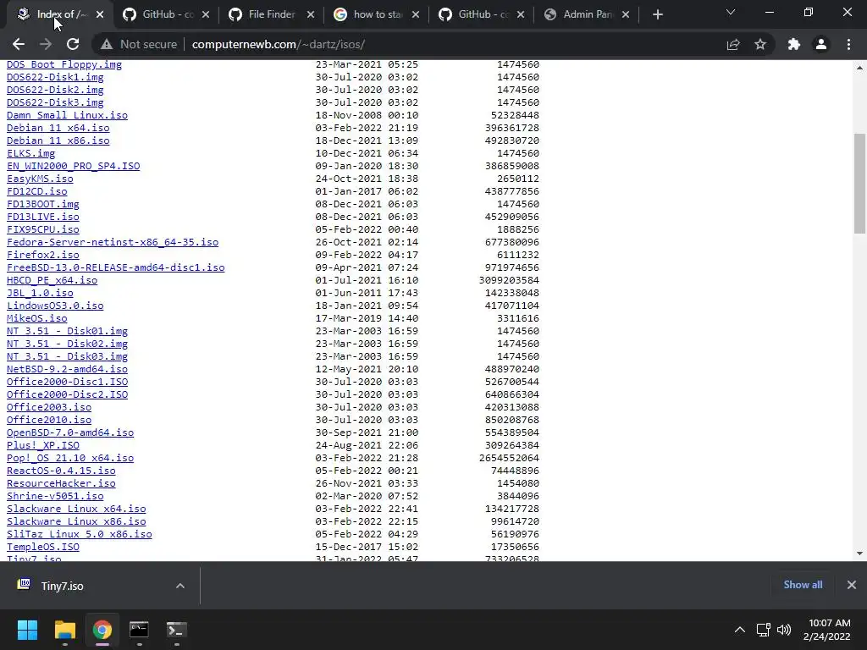The width and height of the screenshot is (867, 650).
Task: Open the Command Prompt taskbar icon
Action: [139, 630]
